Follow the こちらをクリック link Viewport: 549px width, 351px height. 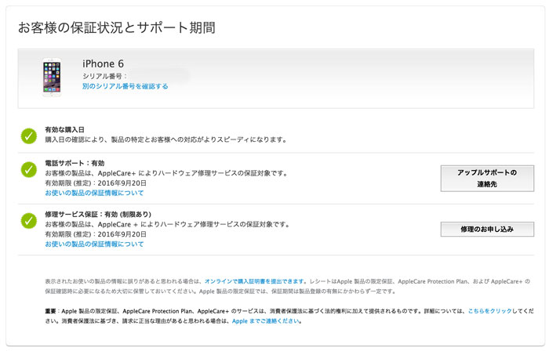pos(490,311)
